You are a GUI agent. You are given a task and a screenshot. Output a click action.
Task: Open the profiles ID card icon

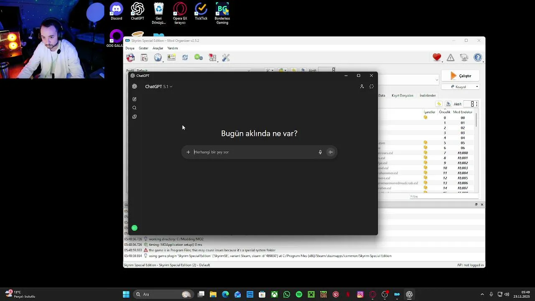click(x=171, y=58)
